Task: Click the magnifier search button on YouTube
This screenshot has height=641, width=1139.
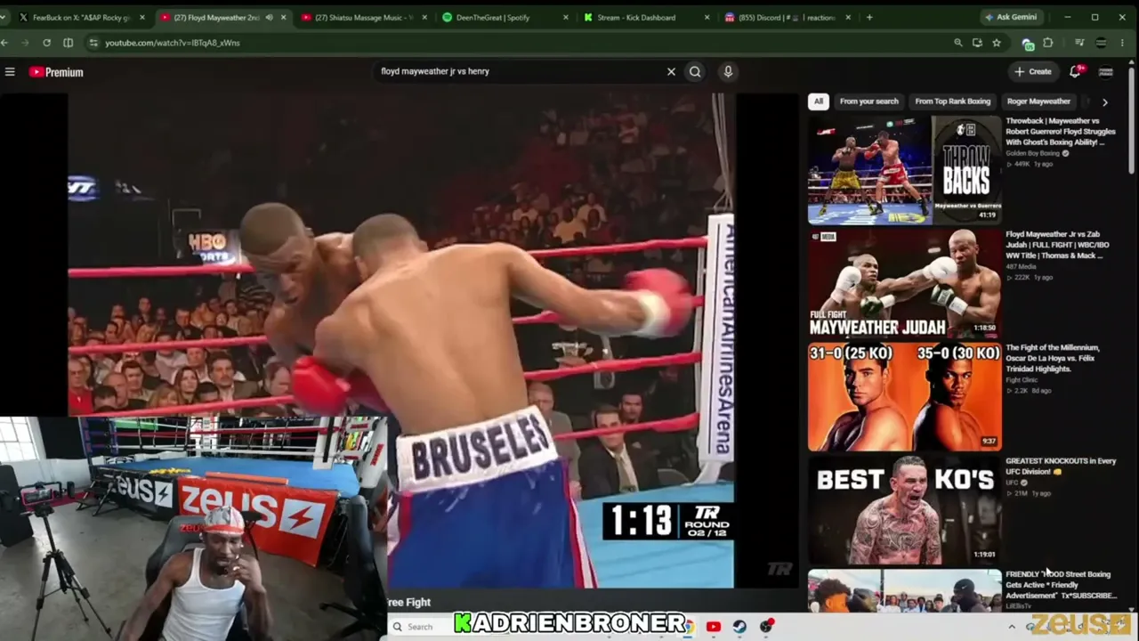Action: point(695,71)
